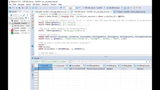
Task: Open a new SQL Editor script icon
Action: coord(27,8)
